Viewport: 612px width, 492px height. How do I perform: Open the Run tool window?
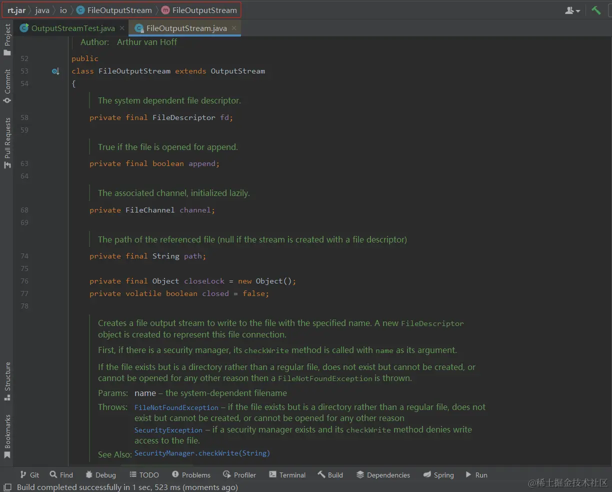pos(476,475)
